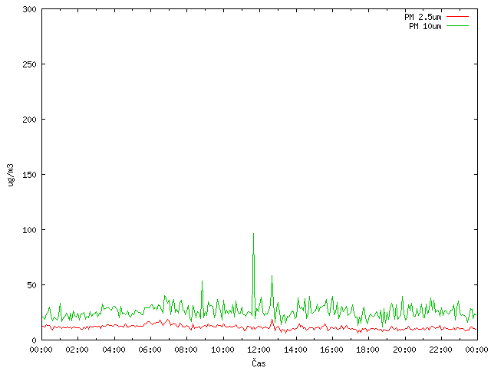Click the 18:00 time label
This screenshot has width=491, height=368.
(368, 350)
